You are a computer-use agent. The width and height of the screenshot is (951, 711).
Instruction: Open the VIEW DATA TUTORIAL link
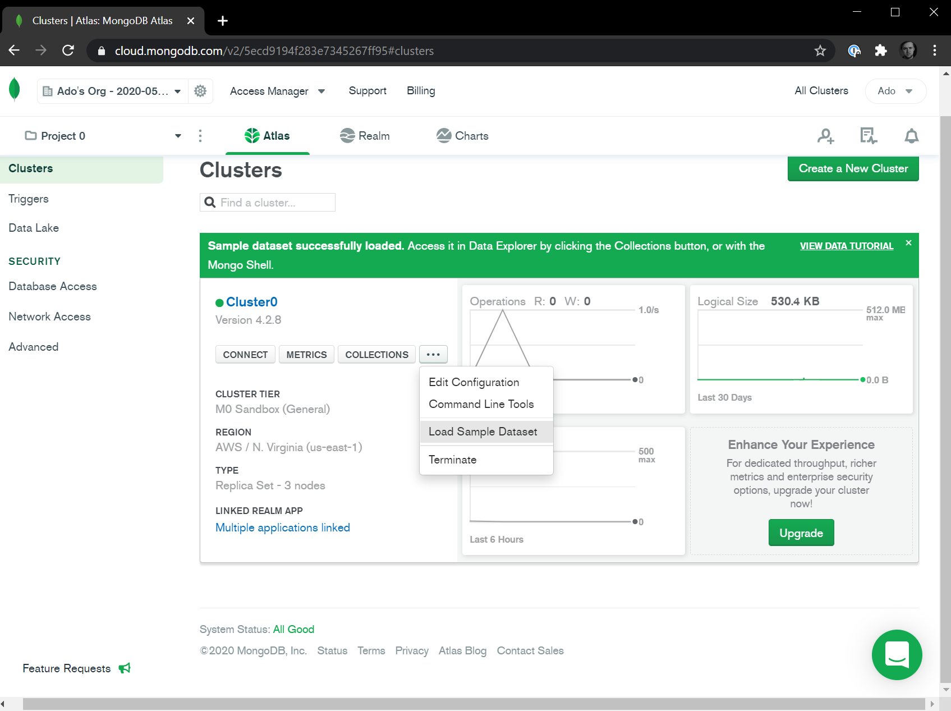pos(847,246)
